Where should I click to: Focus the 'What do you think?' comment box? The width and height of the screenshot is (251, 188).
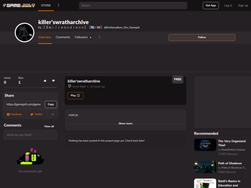coord(30,135)
